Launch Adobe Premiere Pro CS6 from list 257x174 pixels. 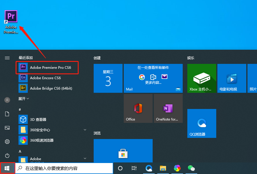click(47, 68)
